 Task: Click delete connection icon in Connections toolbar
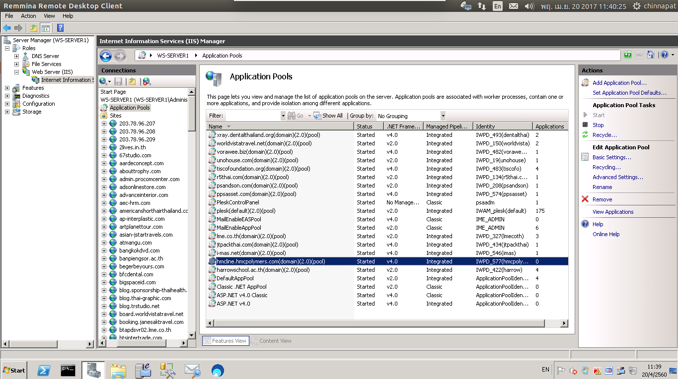146,81
